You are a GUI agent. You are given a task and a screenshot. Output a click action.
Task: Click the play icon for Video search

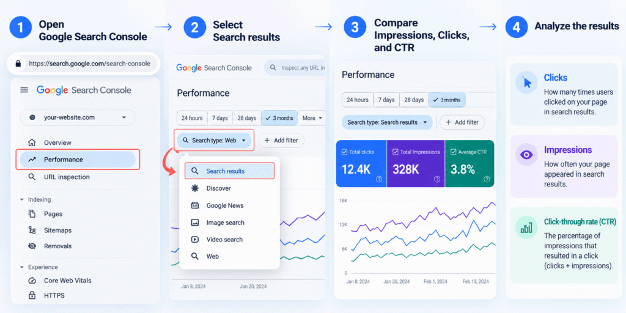[x=195, y=240]
